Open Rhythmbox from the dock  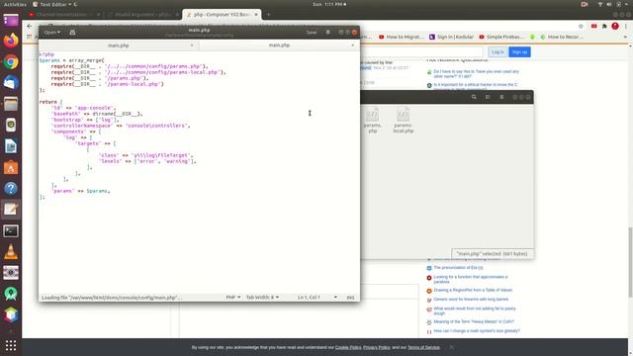pyautogui.click(x=11, y=126)
